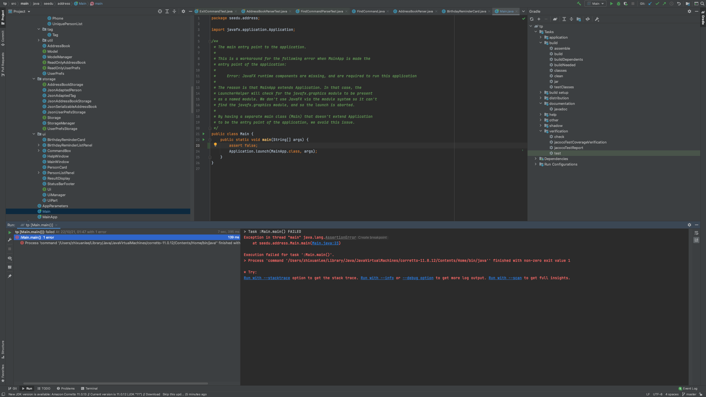Screen dimensions: 706x397
Task: Toggle the run panel view eye icon
Action: (x=10, y=258)
